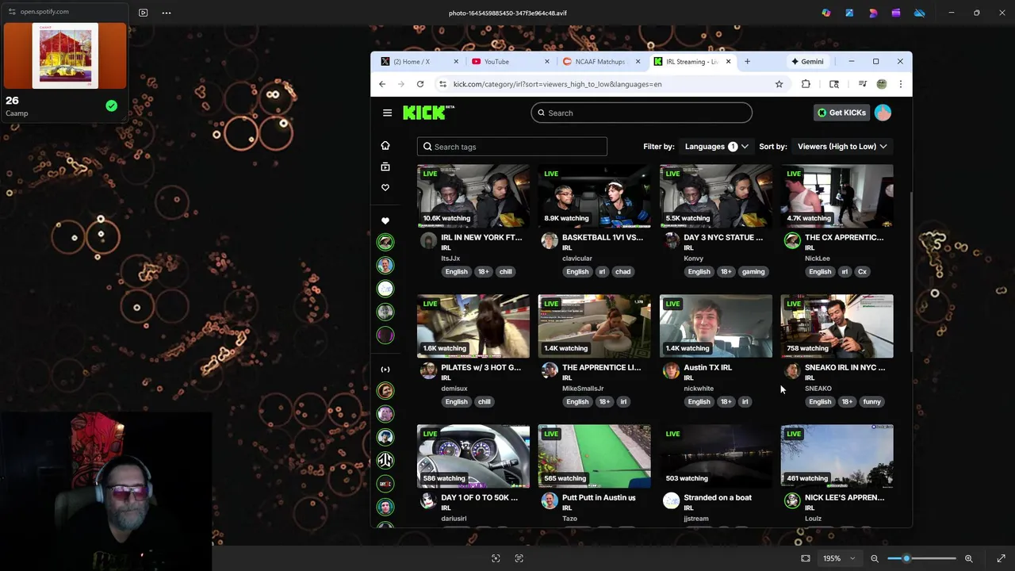
Task: Click the Get KICKs button
Action: [x=841, y=113]
